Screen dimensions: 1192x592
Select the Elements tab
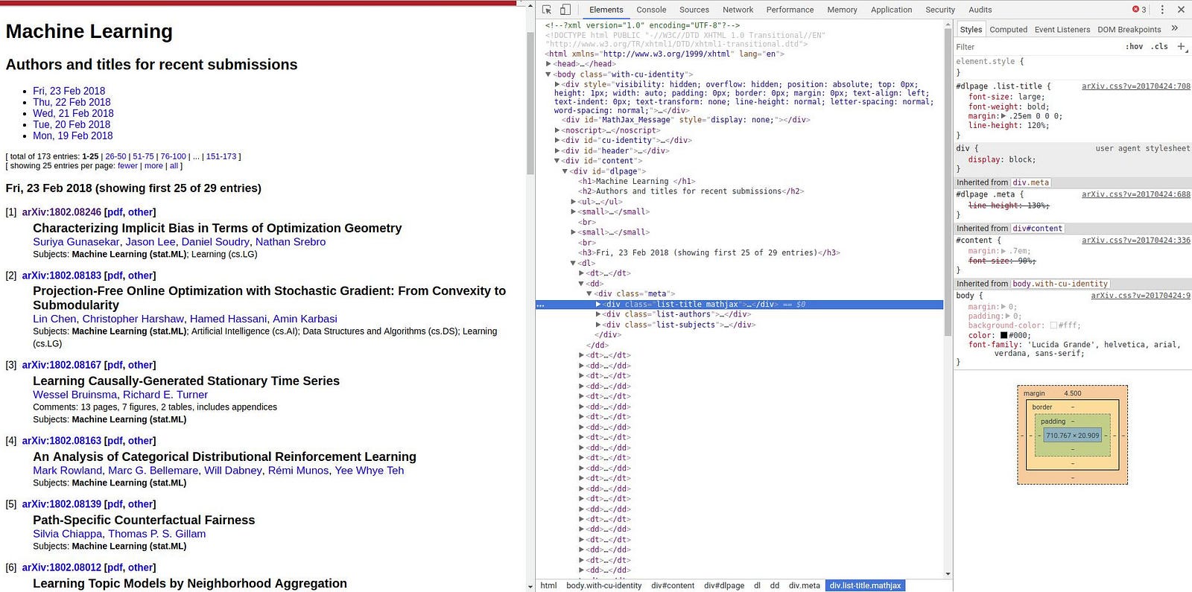(606, 10)
